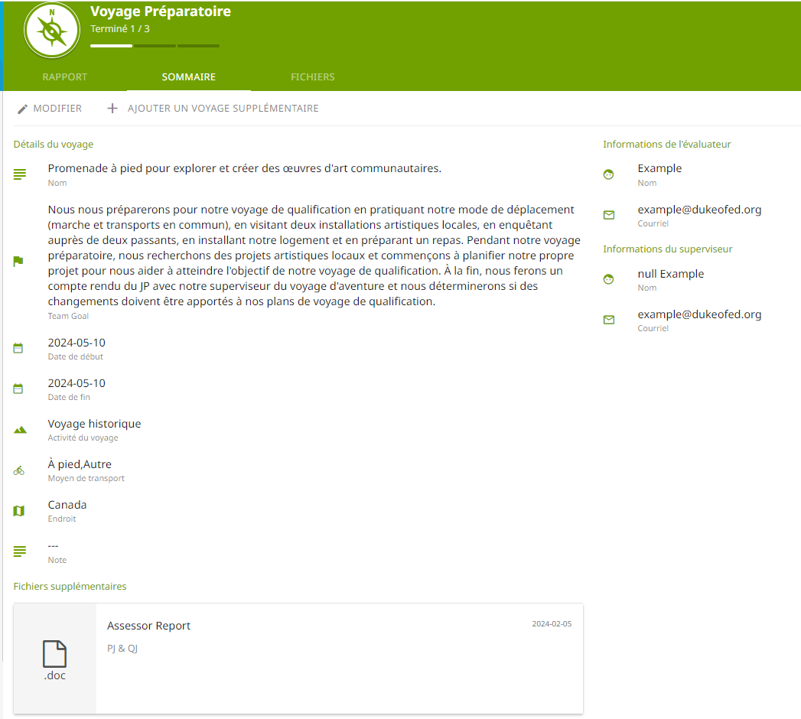The width and height of the screenshot is (801, 719).
Task: Click the map icon beside Canada
Action: click(x=19, y=511)
